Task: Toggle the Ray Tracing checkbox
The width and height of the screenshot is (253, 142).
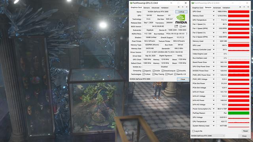Action: (153, 74)
